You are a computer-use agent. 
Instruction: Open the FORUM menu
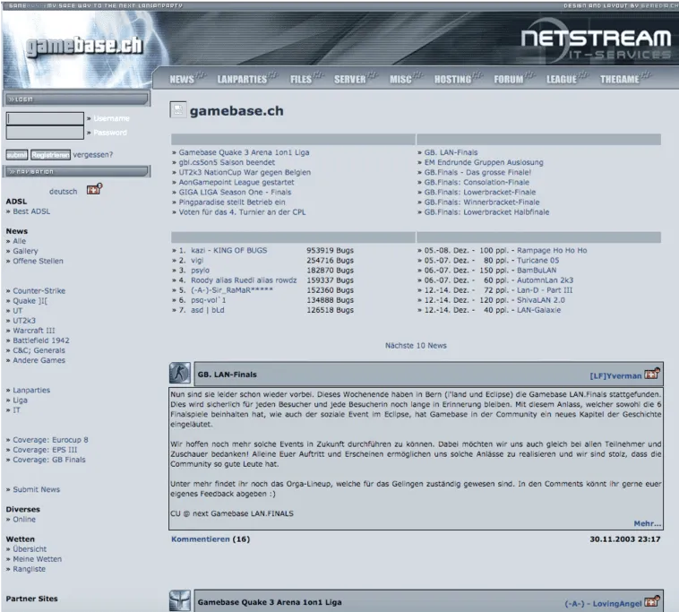509,79
